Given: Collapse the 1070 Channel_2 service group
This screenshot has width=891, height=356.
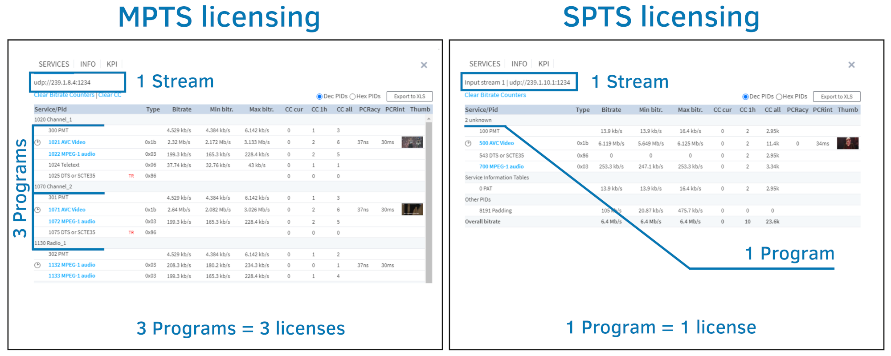Looking at the screenshot, I should (53, 186).
